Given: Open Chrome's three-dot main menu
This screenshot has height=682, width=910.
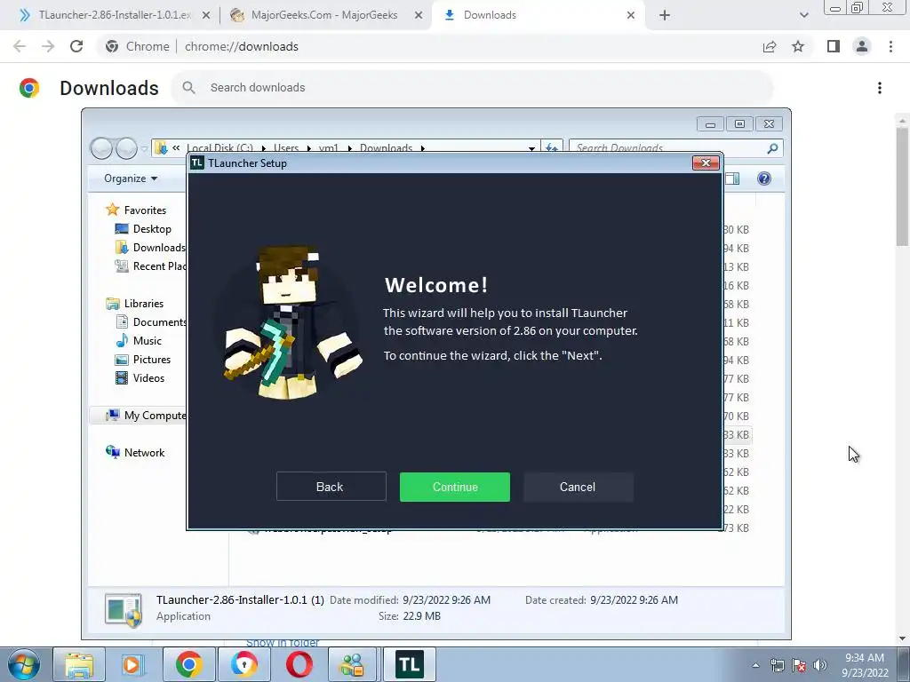Looking at the screenshot, I should [x=890, y=46].
